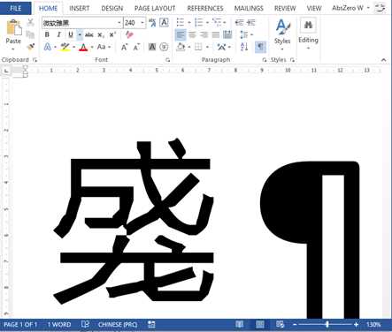Apply superscript formatting

coord(112,35)
